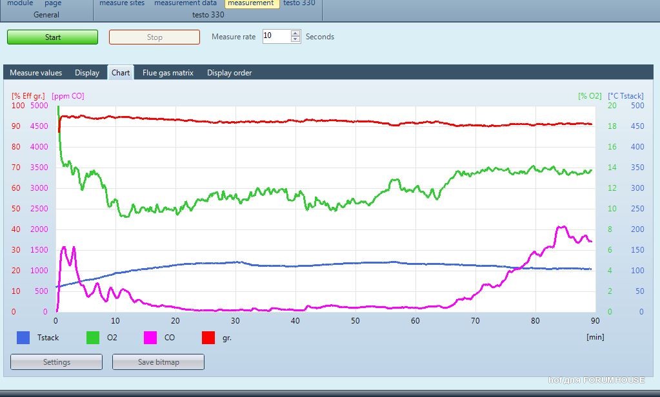Select measure sites in the top bar
This screenshot has width=660, height=397.
click(122, 3)
